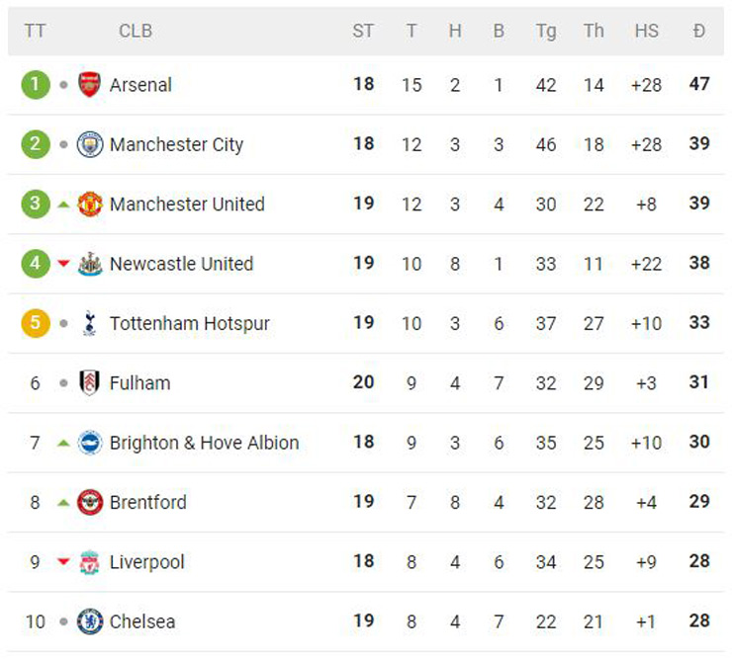
Task: Click the Brentford club crest icon
Action: [x=90, y=502]
